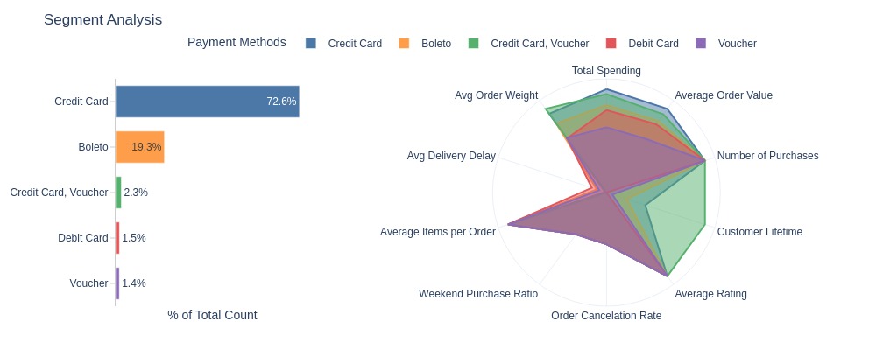Select the Number of Purchases axis label
Image resolution: width=876 pixels, height=350 pixels.
click(x=767, y=156)
